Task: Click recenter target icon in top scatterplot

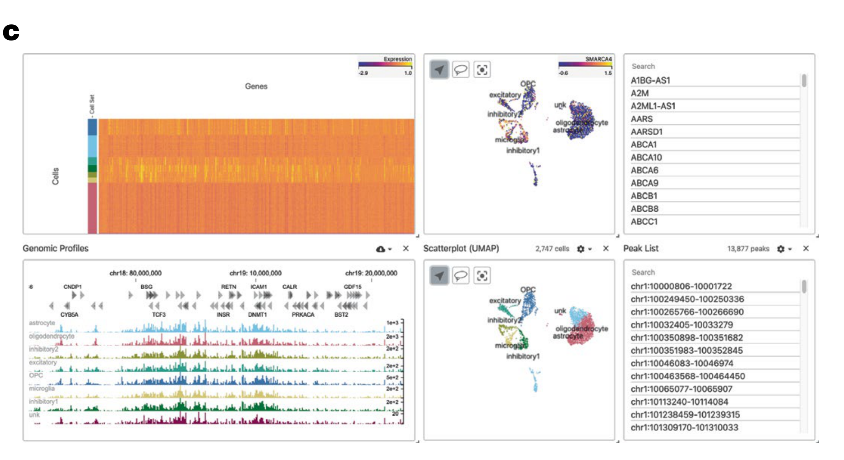Action: [482, 70]
